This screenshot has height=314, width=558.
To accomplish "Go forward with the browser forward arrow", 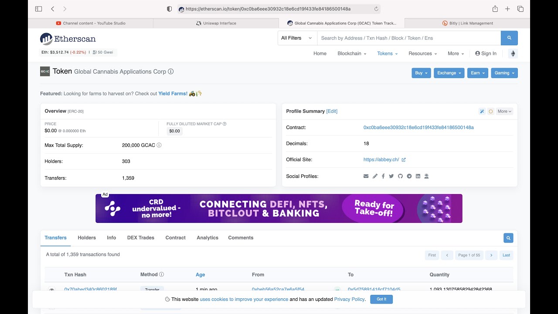I will pos(65,9).
